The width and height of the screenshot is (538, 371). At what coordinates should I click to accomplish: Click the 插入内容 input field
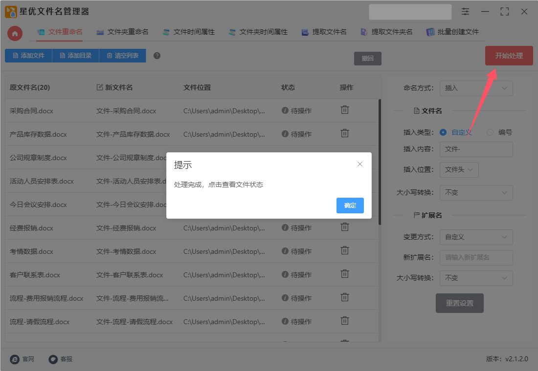(x=476, y=149)
